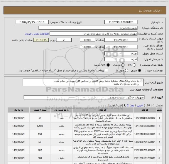Select the جزیی purchase type radio
The width and height of the screenshot is (169, 164).
pos(139,71)
